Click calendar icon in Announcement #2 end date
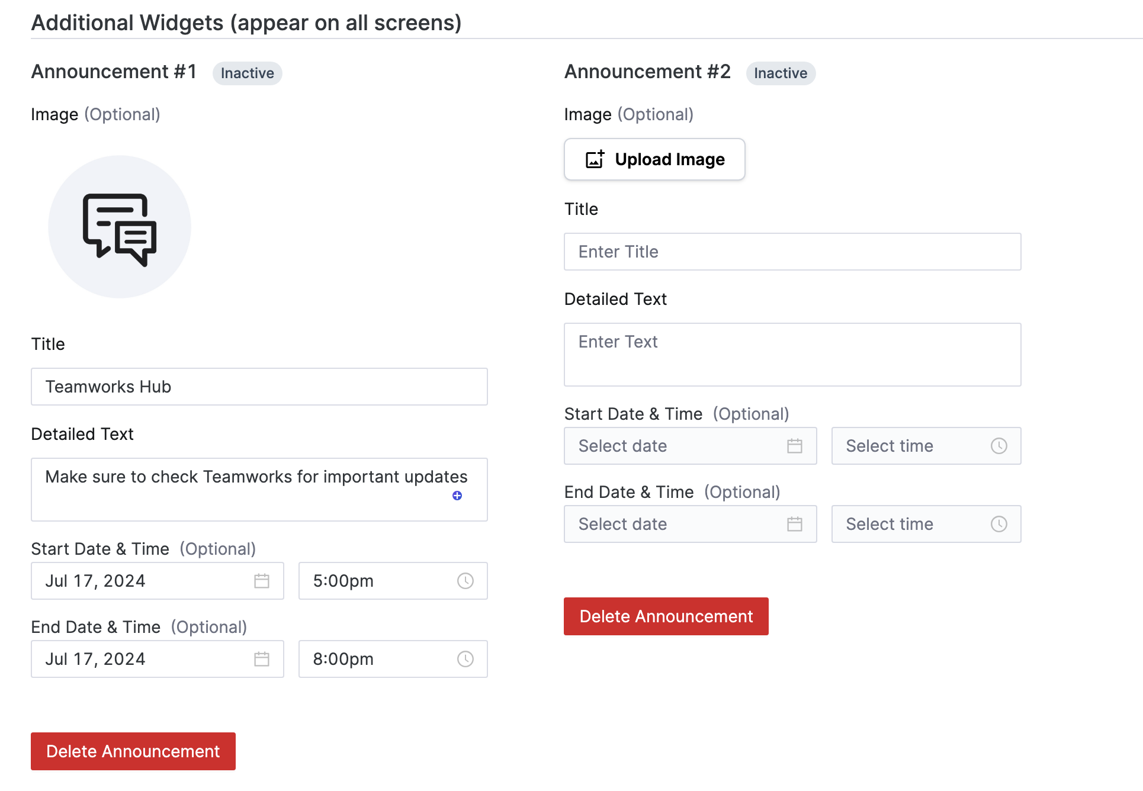Screen dimensions: 1143x791 point(794,524)
